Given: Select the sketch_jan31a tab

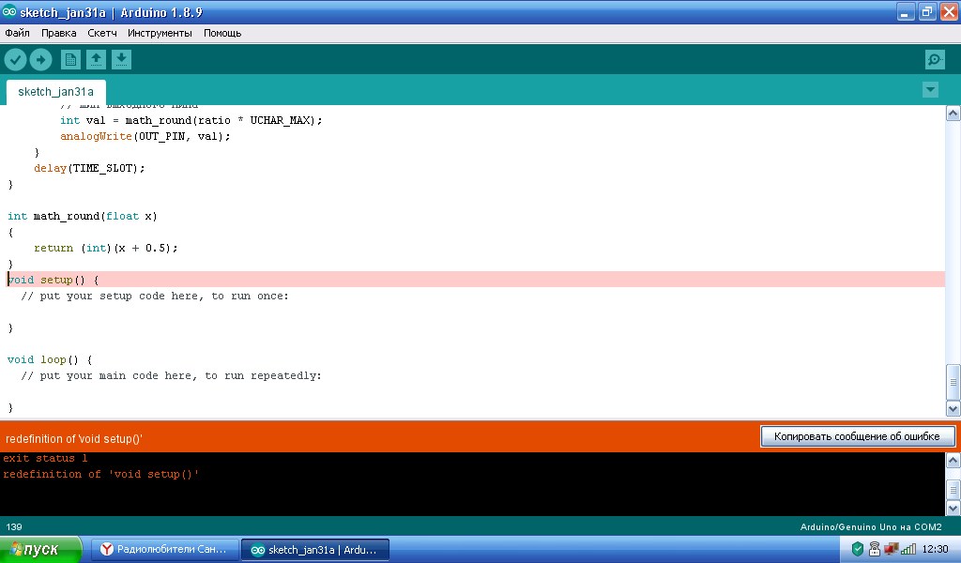Looking at the screenshot, I should click(x=55, y=92).
